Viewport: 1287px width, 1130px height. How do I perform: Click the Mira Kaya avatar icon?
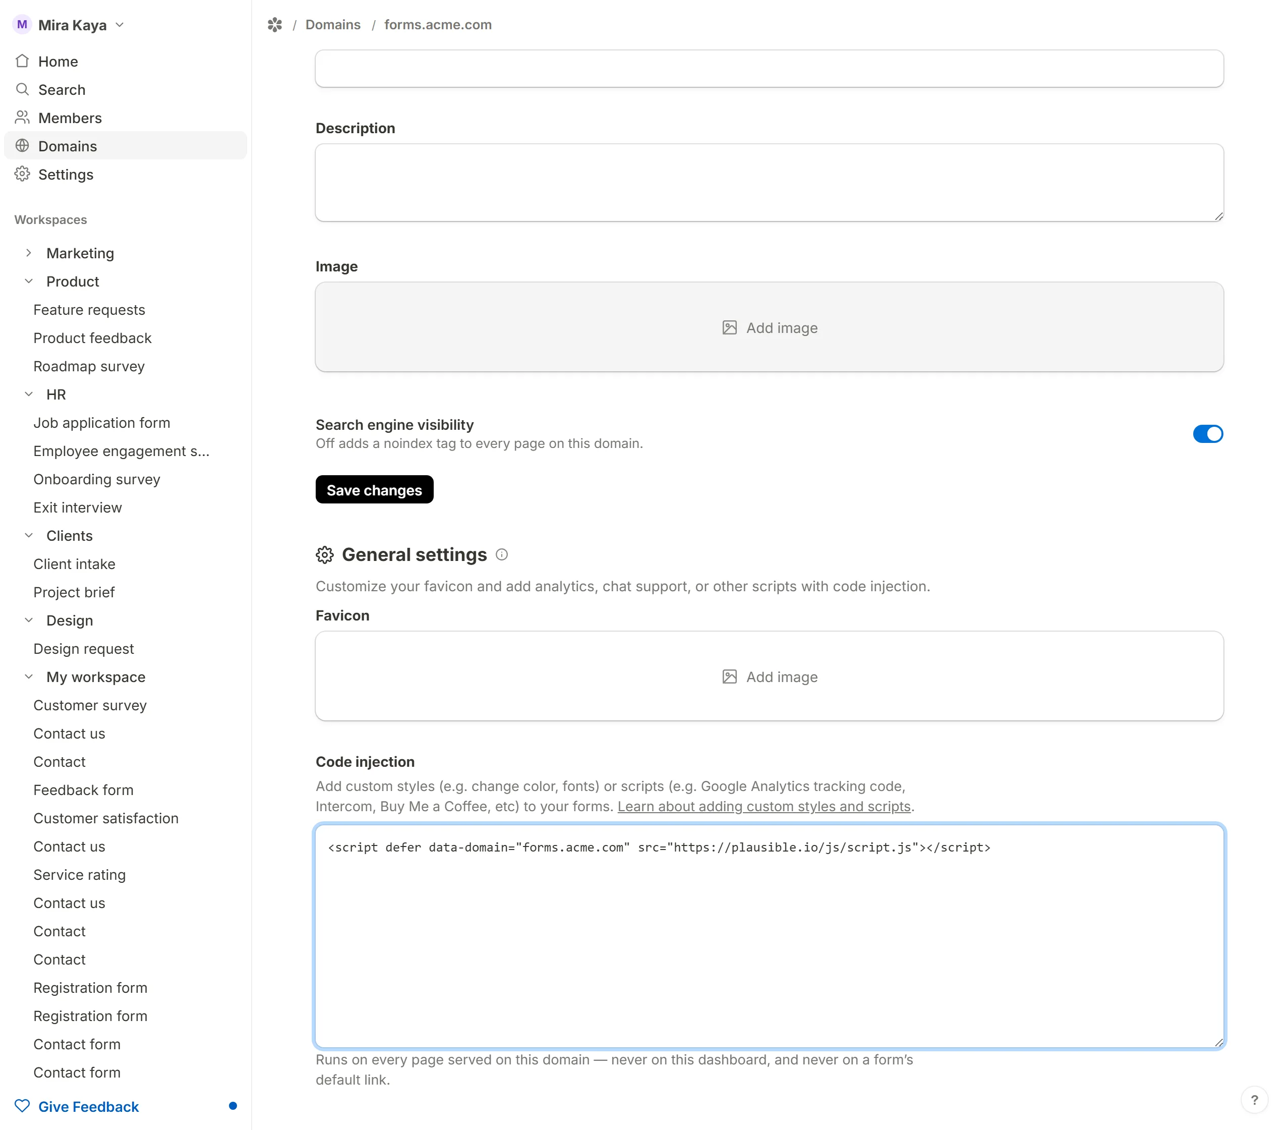click(22, 25)
